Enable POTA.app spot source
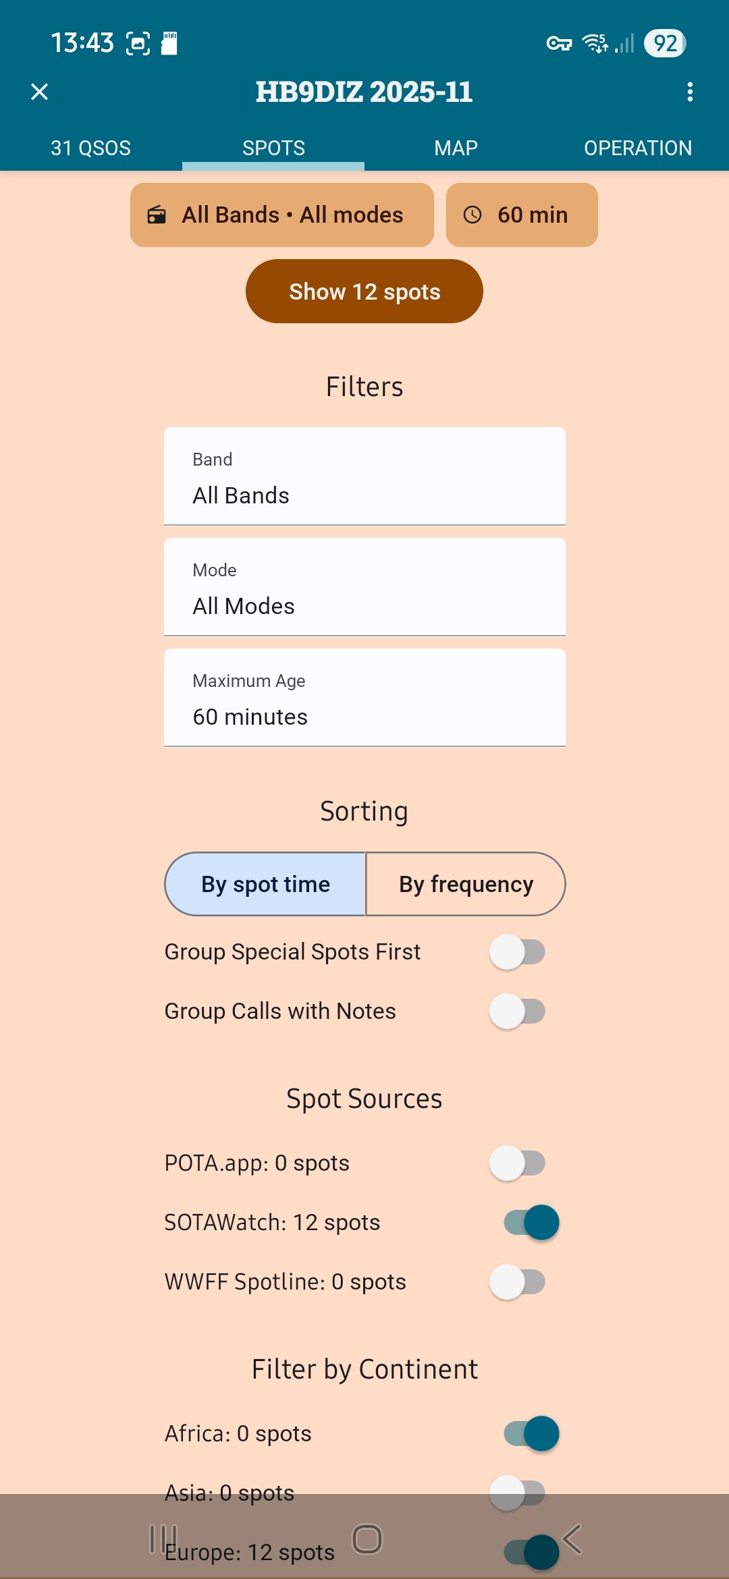The width and height of the screenshot is (729, 1579). 518,1163
